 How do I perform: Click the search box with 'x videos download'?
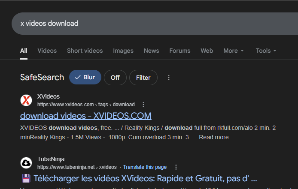coord(155,24)
